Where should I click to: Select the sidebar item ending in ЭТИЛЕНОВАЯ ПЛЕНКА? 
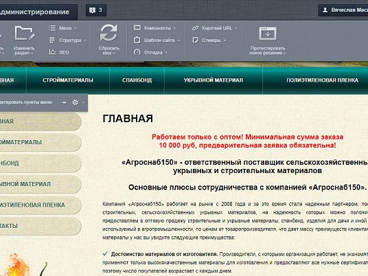coord(41,205)
